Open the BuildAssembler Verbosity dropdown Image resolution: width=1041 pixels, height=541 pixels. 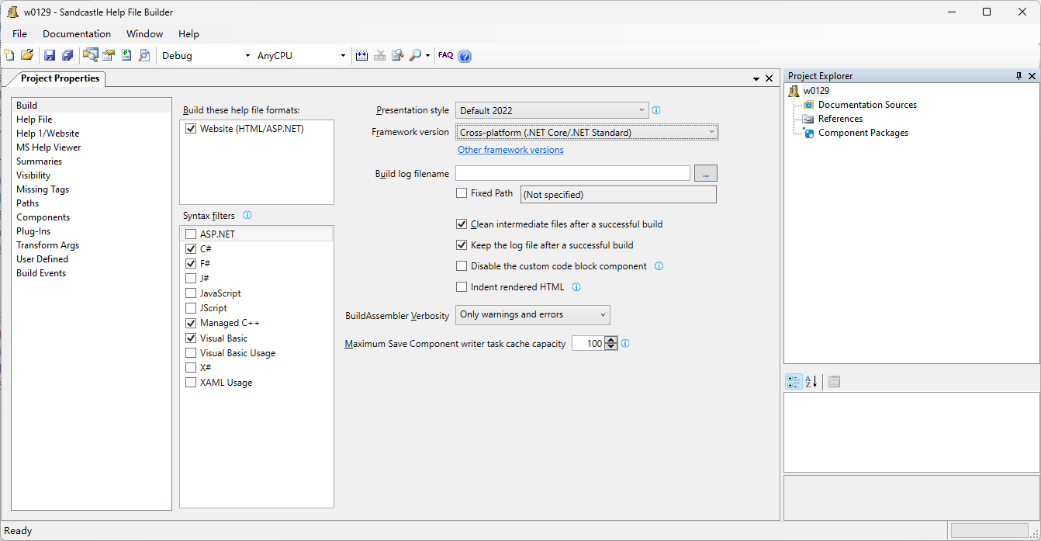[532, 314]
